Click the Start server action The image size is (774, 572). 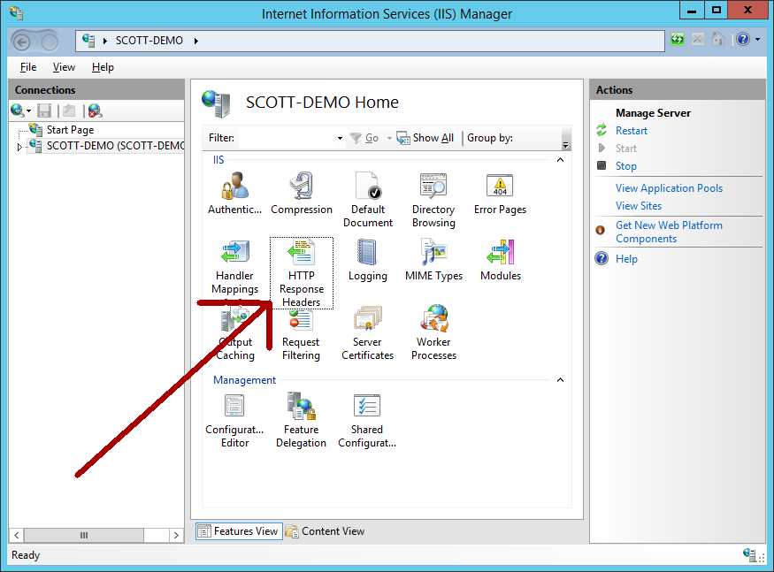point(626,149)
